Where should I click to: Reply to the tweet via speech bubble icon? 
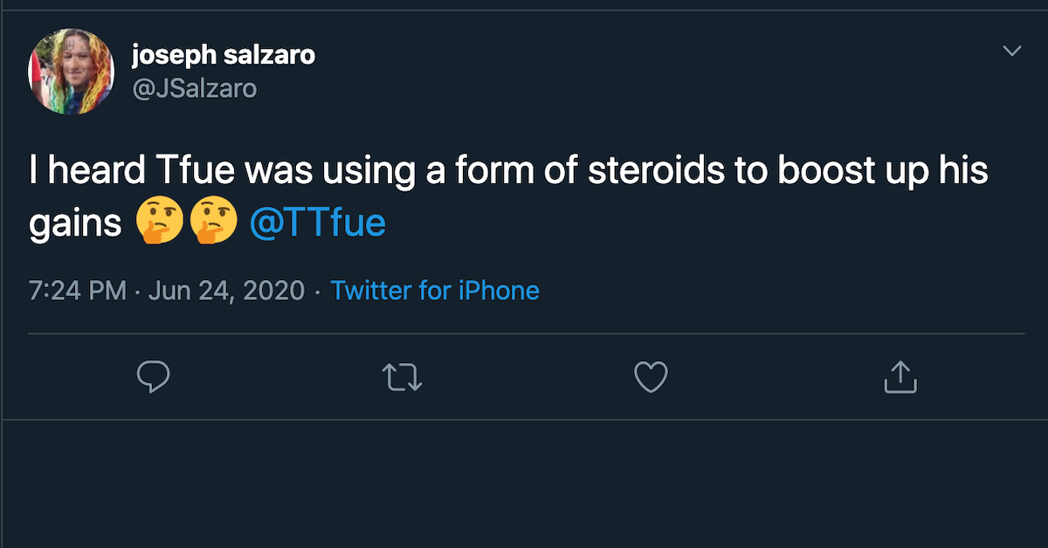(154, 377)
